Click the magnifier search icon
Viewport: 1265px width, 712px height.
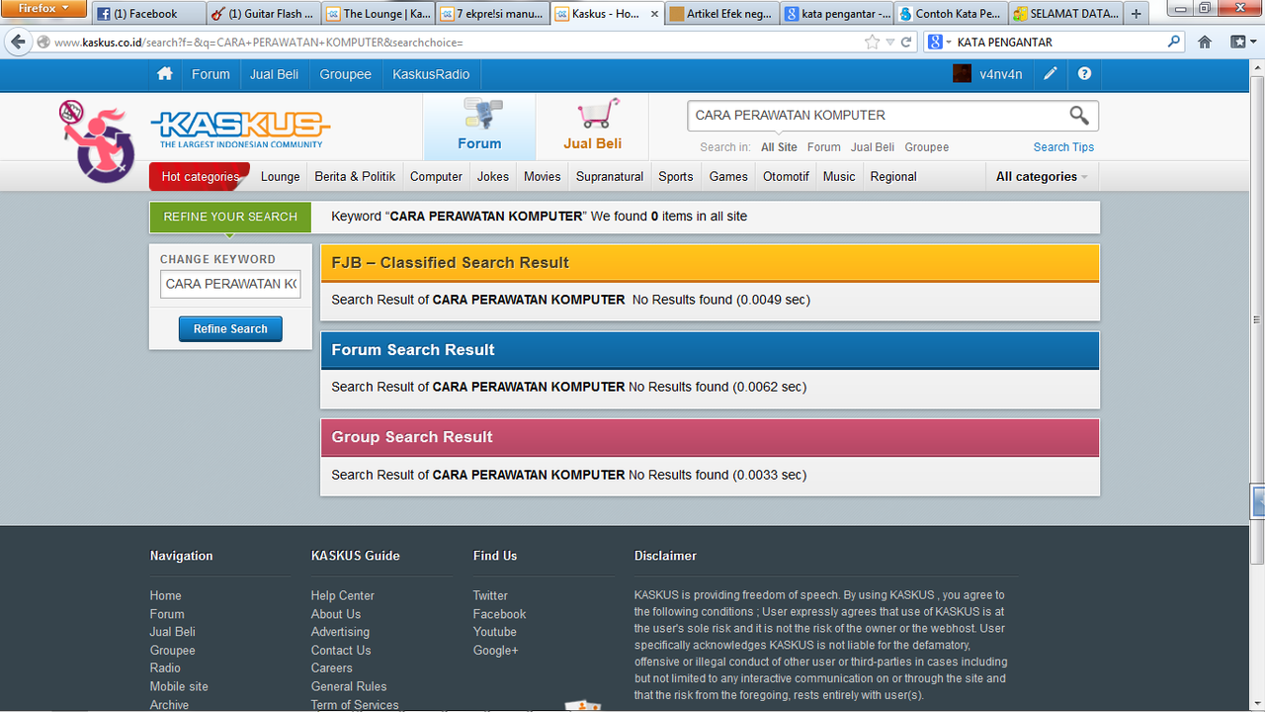click(x=1079, y=116)
